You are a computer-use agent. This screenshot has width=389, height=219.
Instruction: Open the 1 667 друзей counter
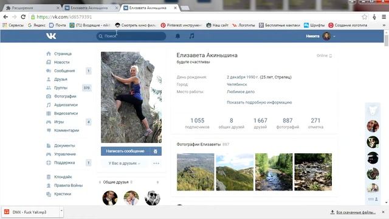(x=260, y=123)
